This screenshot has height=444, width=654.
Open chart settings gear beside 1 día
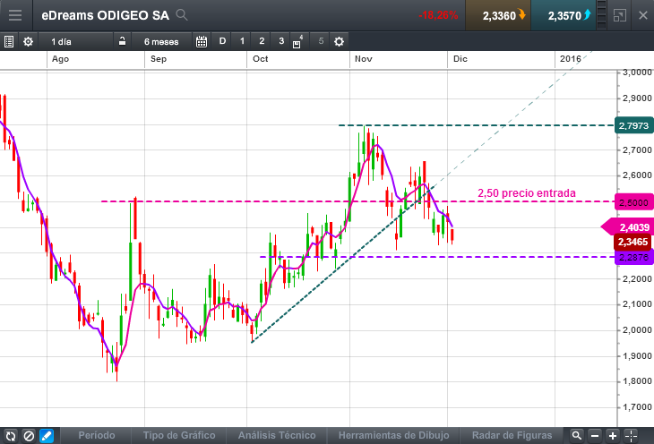28,42
